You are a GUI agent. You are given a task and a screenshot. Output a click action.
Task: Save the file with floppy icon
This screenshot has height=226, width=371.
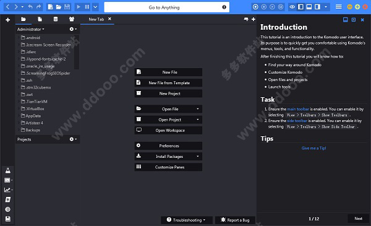[x=67, y=7]
